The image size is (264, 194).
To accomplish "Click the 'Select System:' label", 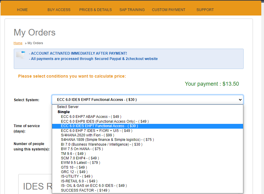I will [x=27, y=100].
